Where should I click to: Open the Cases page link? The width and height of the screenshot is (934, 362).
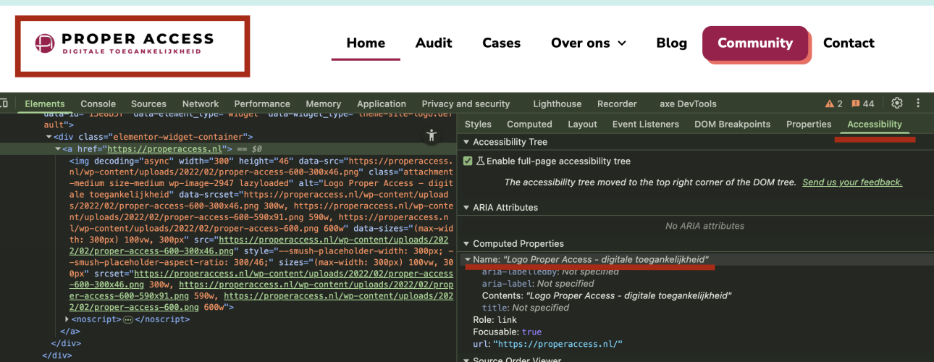point(502,43)
